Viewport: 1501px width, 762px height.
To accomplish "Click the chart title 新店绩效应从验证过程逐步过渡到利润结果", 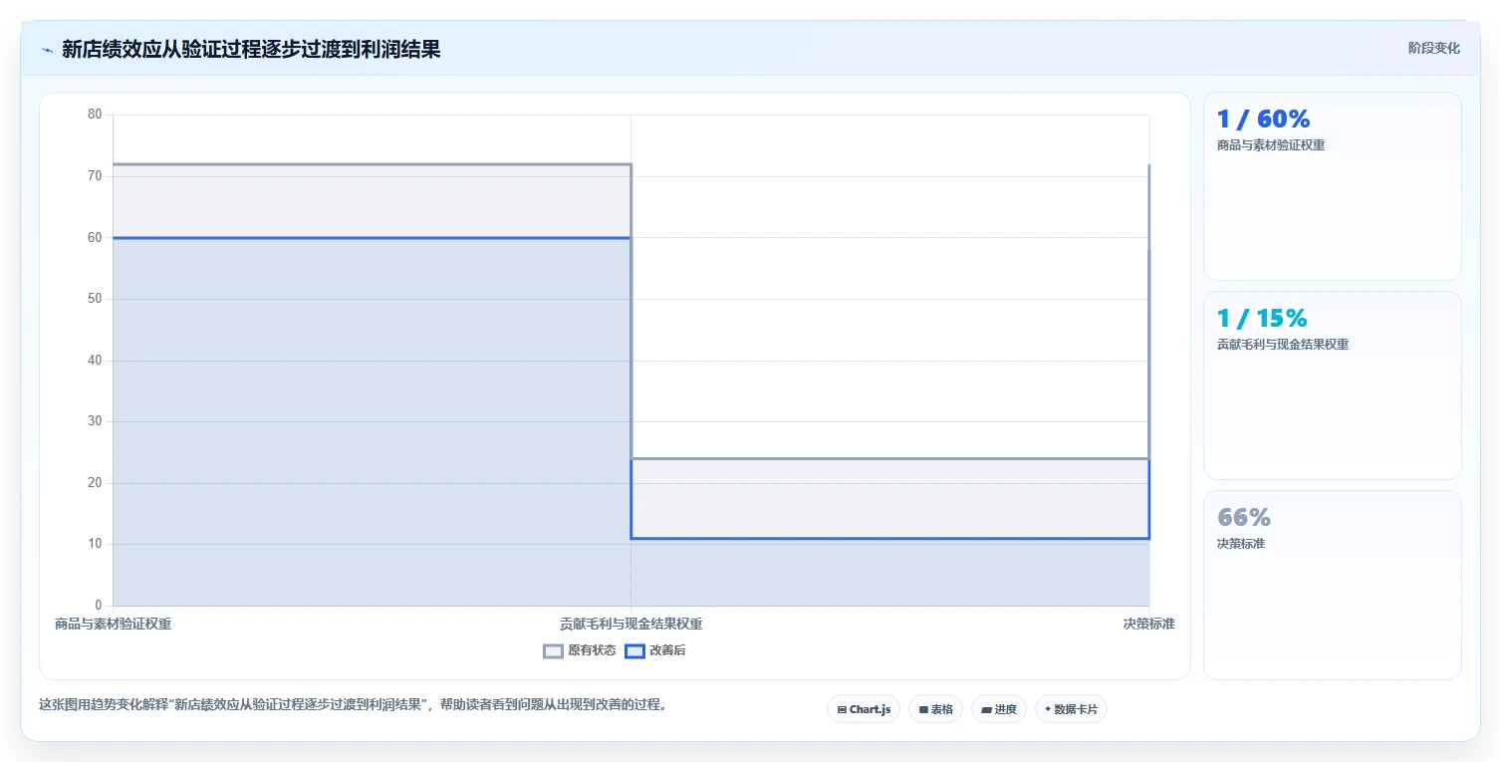I will coord(251,49).
